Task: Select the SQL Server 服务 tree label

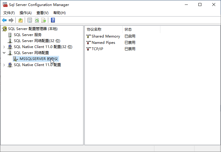Action: pos(28,35)
